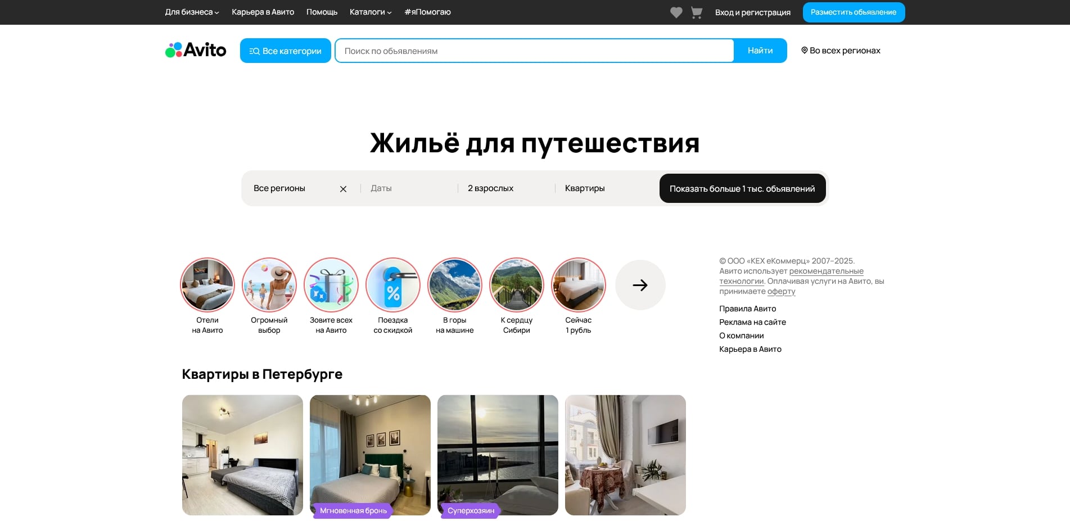Open the 'Сейчас 1 рубль' story circle
1070x521 pixels.
click(578, 285)
